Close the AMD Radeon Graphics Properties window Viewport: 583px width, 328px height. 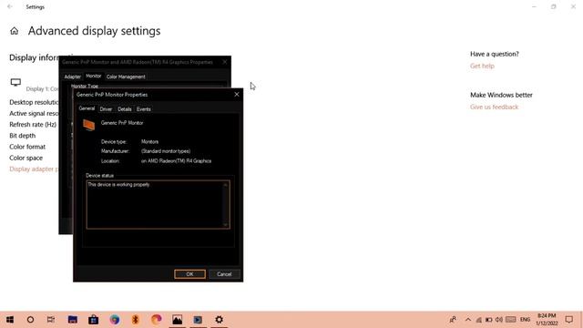point(225,62)
